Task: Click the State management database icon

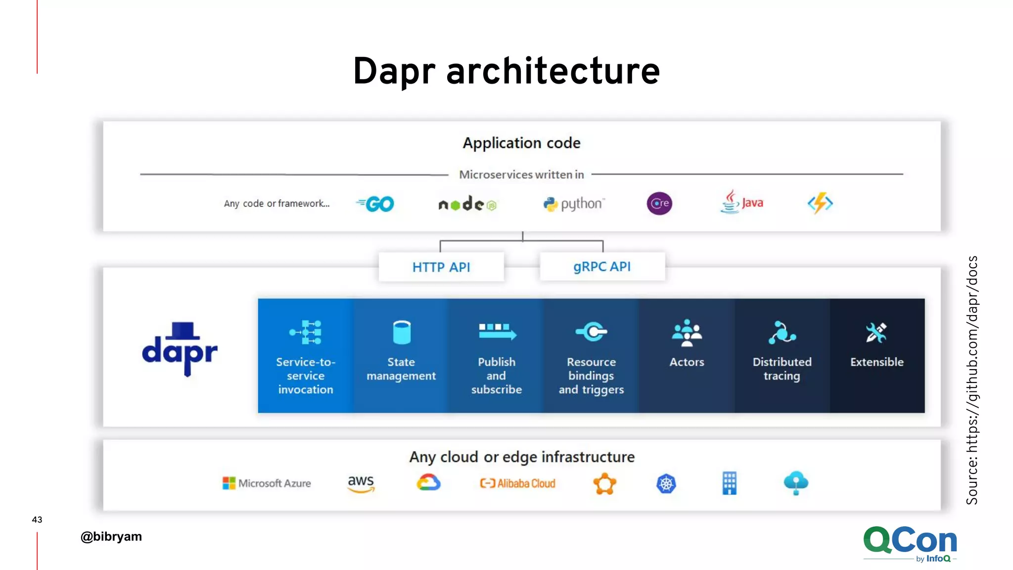Action: click(401, 332)
